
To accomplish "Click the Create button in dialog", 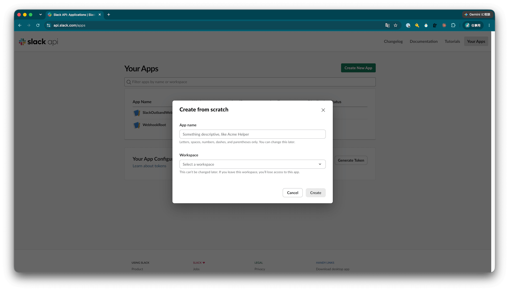I will [316, 193].
